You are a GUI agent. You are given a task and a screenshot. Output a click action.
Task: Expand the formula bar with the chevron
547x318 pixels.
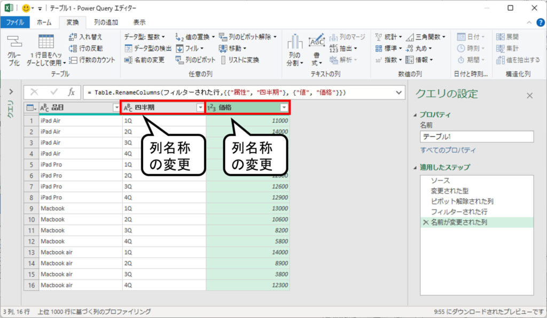398,92
